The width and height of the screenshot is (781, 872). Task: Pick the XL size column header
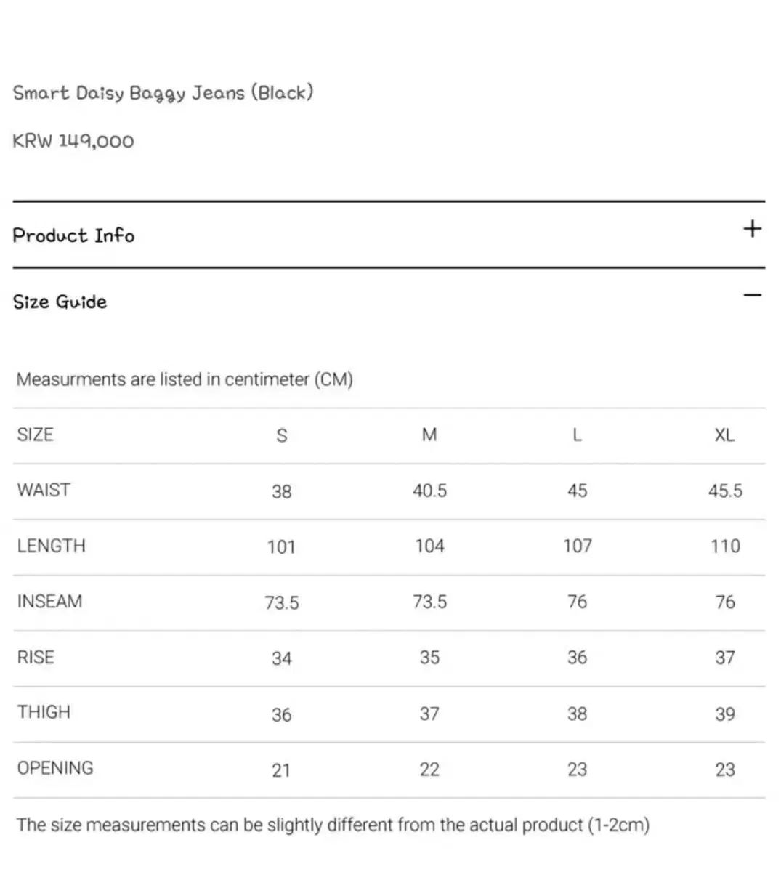(x=724, y=435)
